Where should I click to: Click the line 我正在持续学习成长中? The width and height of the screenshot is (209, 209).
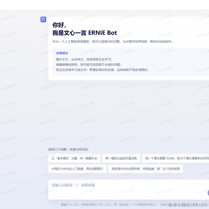(x=102, y=70)
